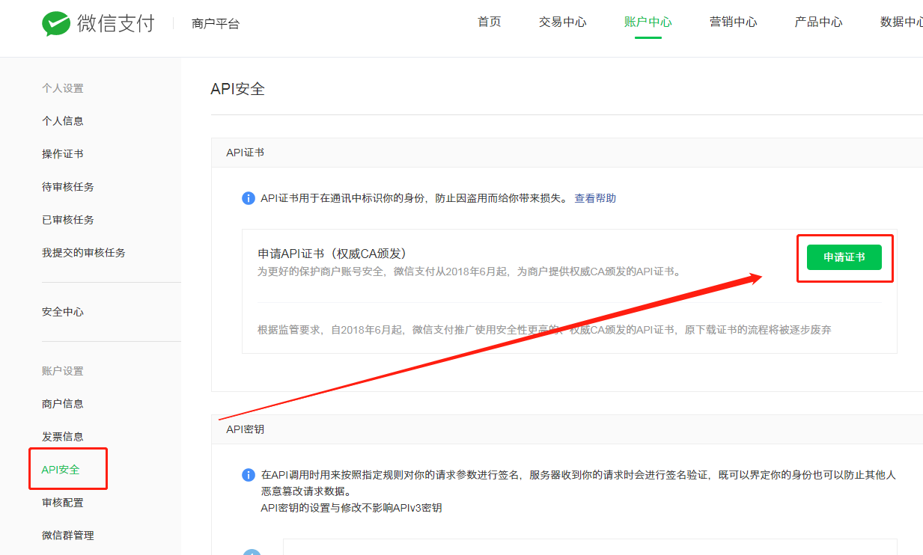923x555 pixels.
Task: Click the 申请API证书（权威CA颁发） heading
Action: (x=332, y=254)
